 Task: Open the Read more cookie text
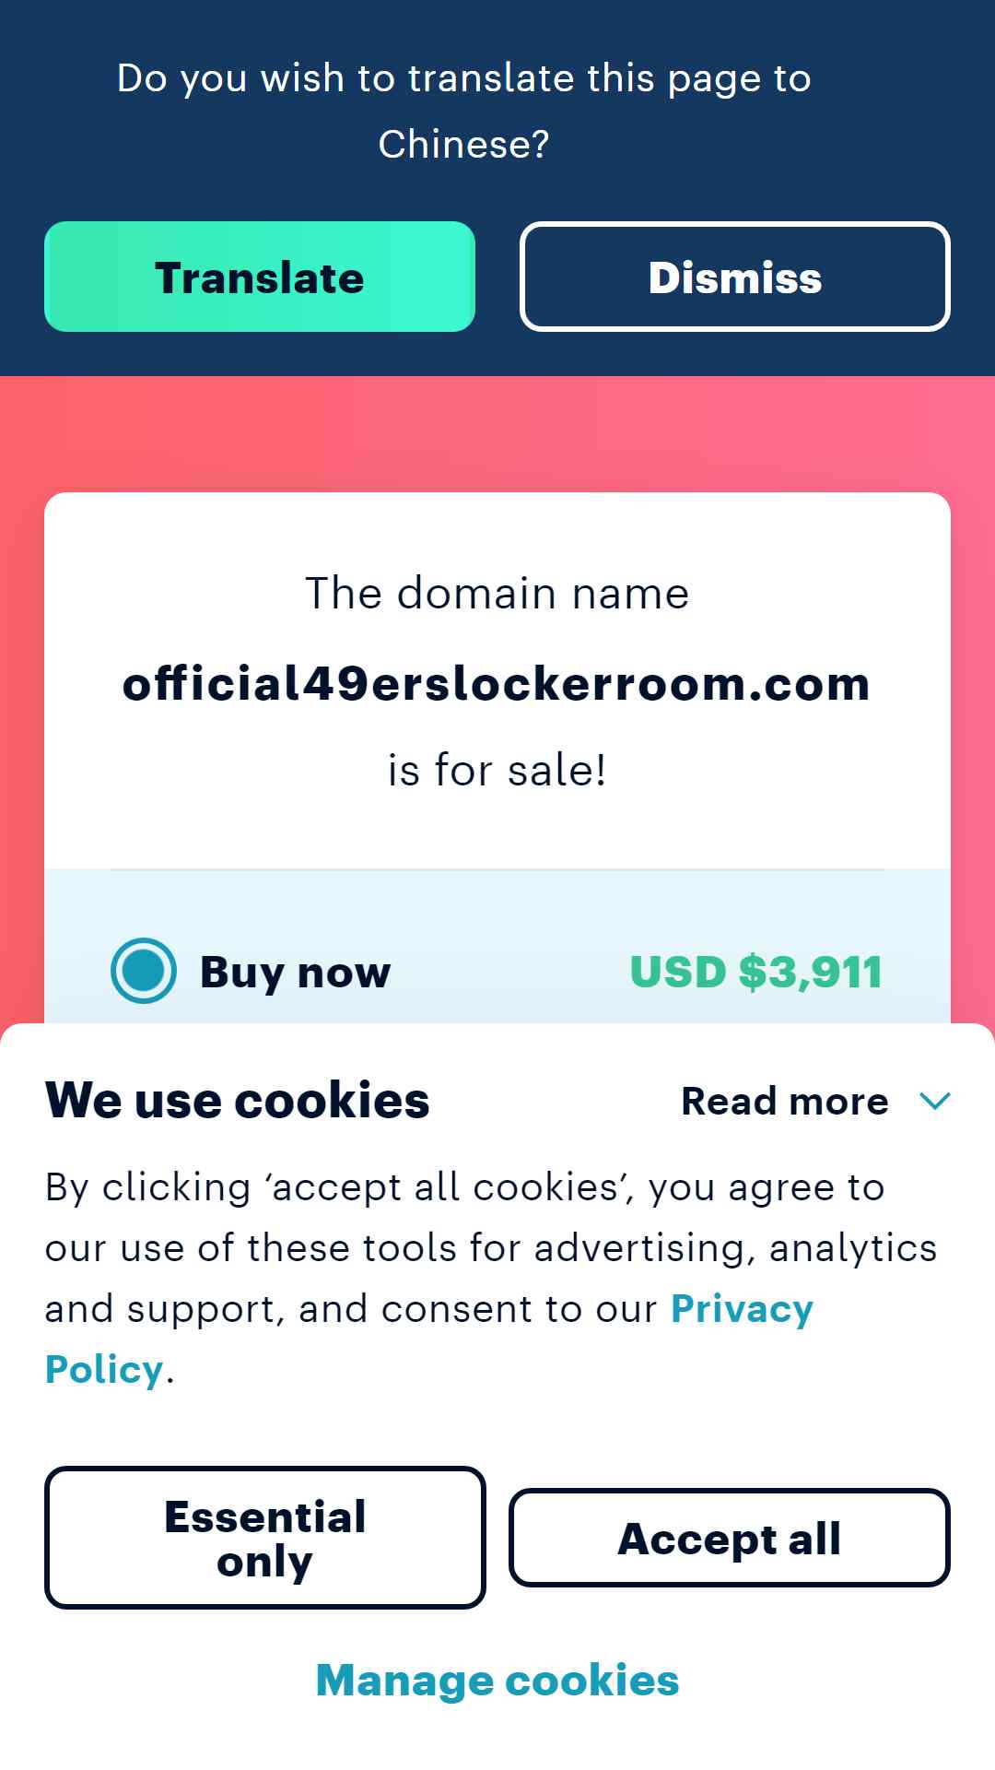click(785, 1101)
